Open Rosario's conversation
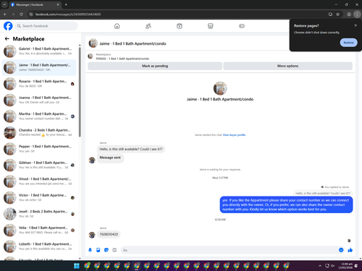 39,84
